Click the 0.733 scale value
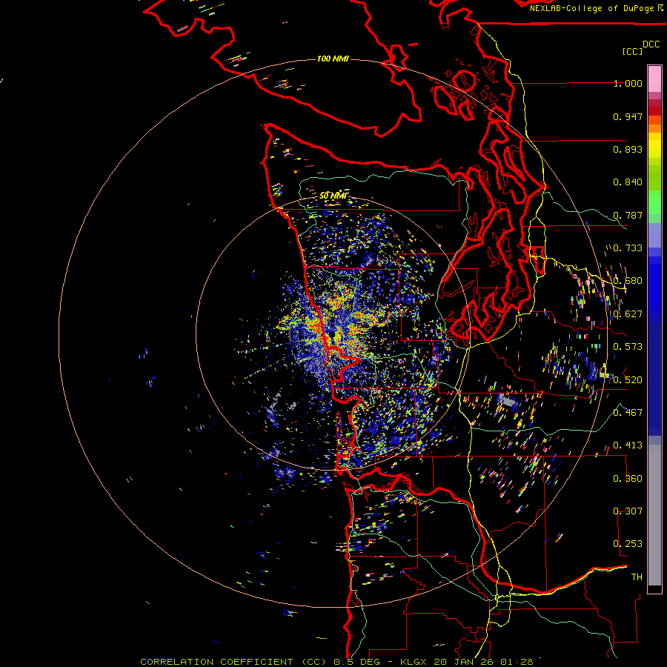This screenshot has width=667, height=667. [x=628, y=248]
